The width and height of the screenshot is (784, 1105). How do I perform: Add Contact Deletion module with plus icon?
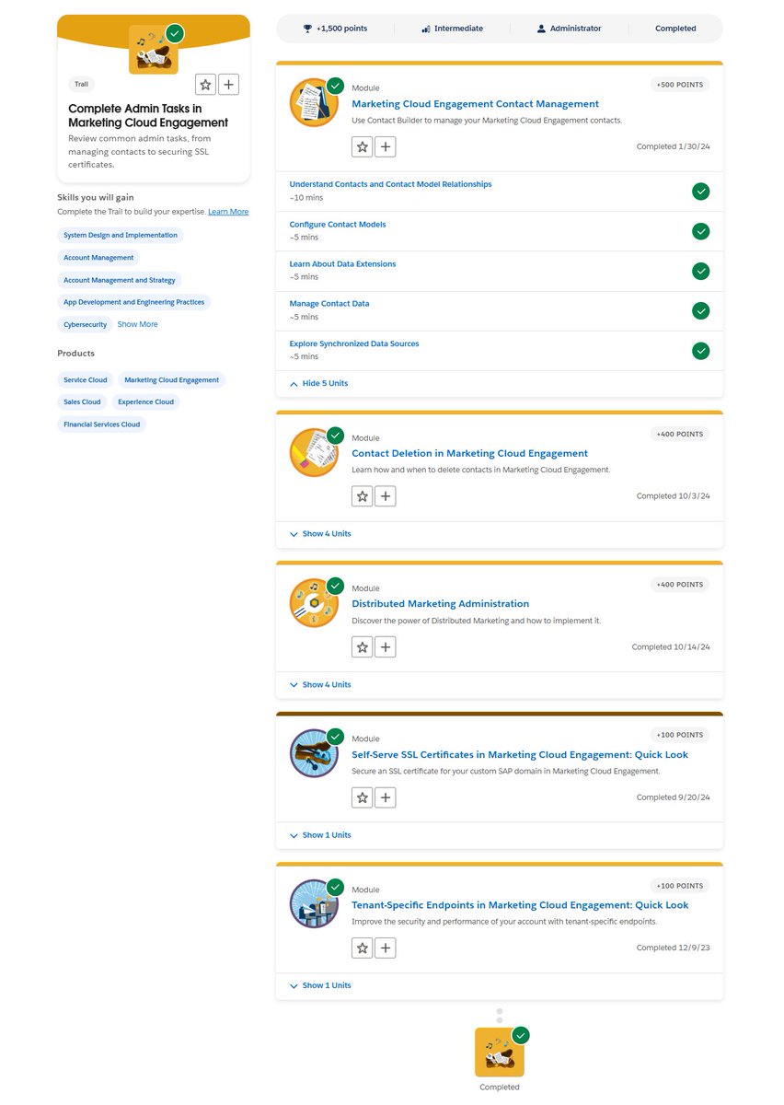386,496
